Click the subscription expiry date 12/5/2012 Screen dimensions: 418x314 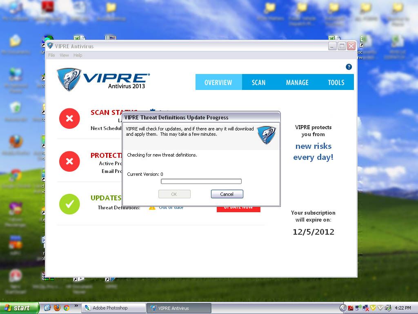click(313, 232)
